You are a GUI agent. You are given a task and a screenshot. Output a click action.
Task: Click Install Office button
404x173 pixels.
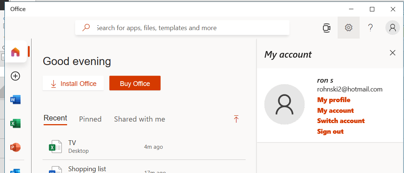click(73, 83)
